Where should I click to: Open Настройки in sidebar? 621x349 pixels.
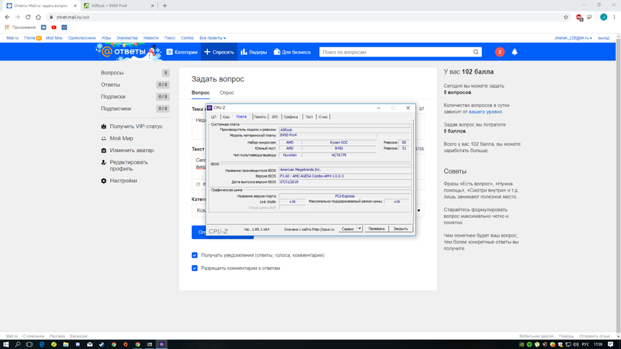tap(123, 181)
